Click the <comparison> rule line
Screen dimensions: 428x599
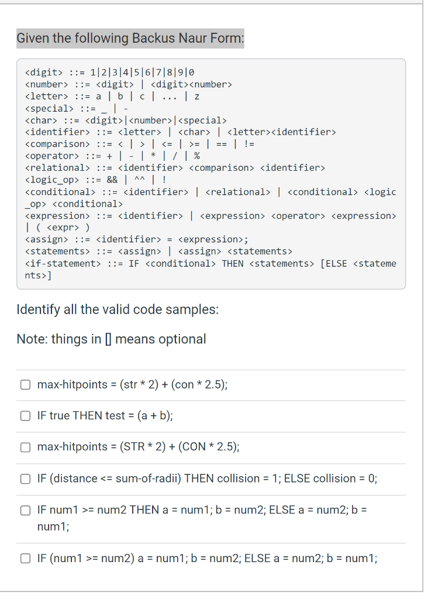point(140,144)
